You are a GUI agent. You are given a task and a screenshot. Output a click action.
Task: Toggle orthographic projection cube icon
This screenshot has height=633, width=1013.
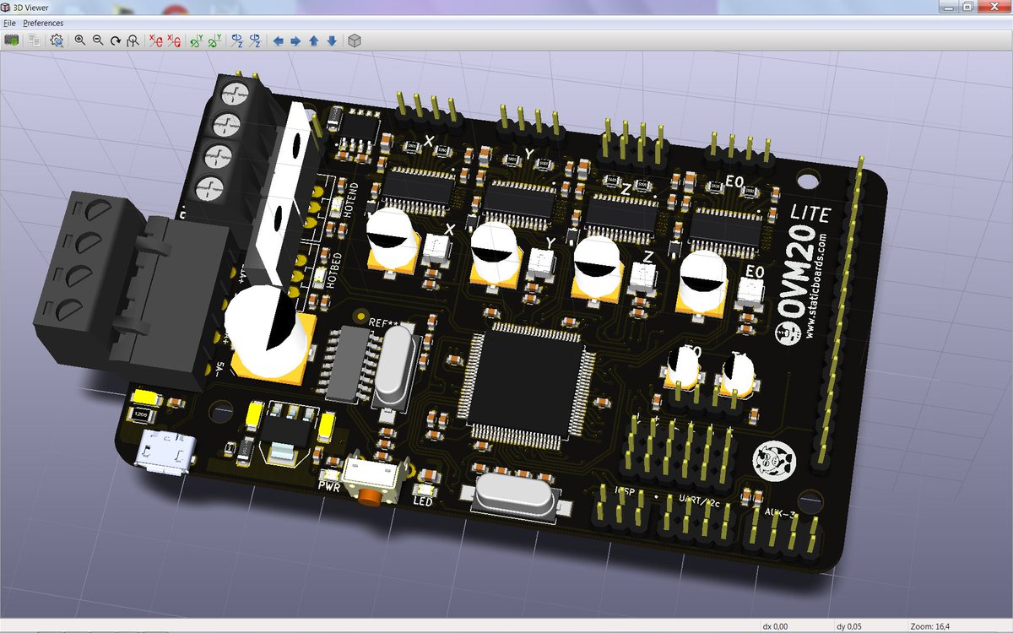pyautogui.click(x=355, y=40)
